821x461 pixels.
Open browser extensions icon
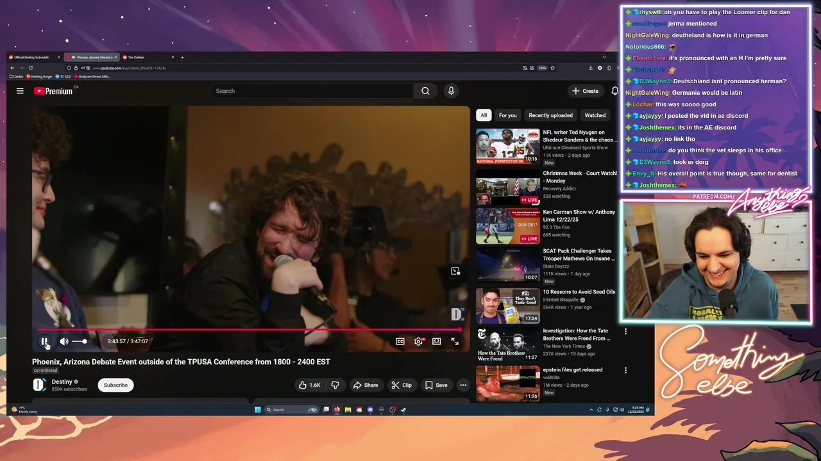coord(609,68)
